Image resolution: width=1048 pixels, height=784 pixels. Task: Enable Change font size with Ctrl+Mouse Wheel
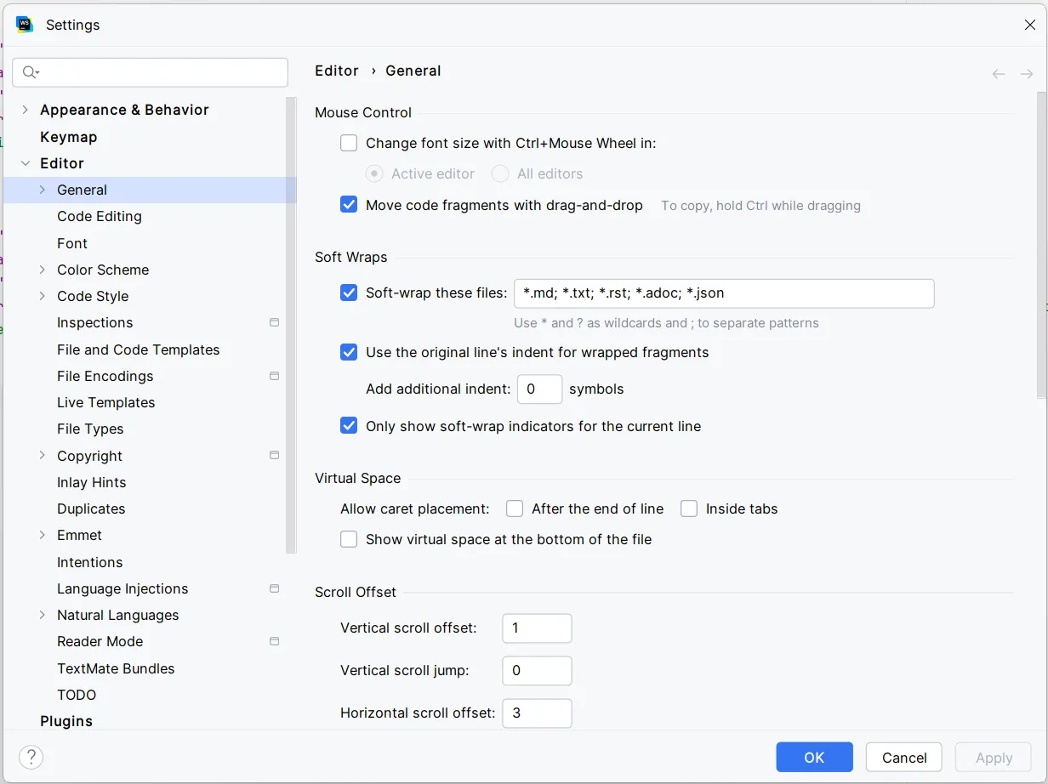[x=349, y=143]
